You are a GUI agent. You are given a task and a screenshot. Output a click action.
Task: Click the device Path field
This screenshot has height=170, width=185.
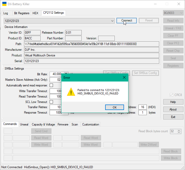click(91, 44)
